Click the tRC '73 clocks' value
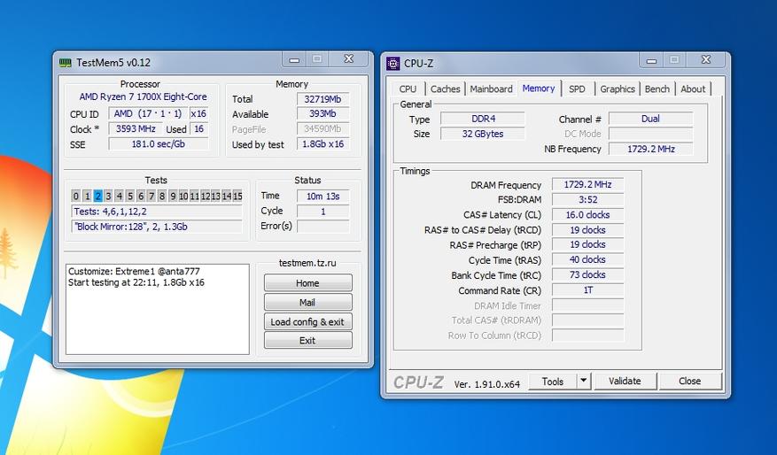 click(x=587, y=274)
